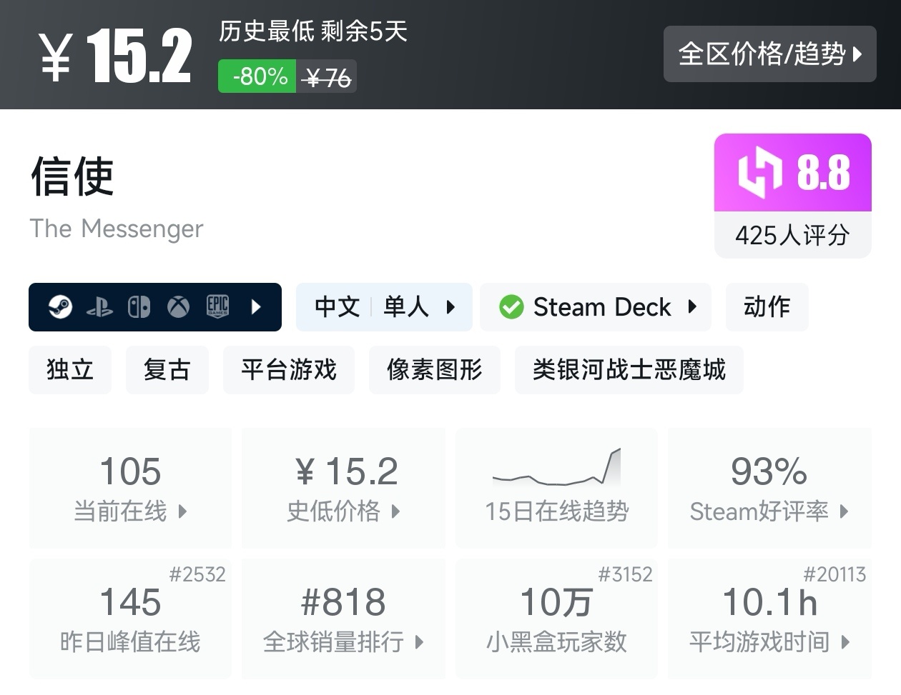Click the Steam platform icon
This screenshot has width=901, height=695.
point(61,307)
